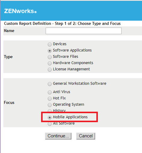This screenshot has height=153, width=142.
Task: Choose Software Applications type option
Action: point(50,51)
